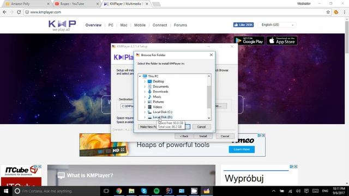Select Local Disk (D:) in tree

click(x=163, y=117)
